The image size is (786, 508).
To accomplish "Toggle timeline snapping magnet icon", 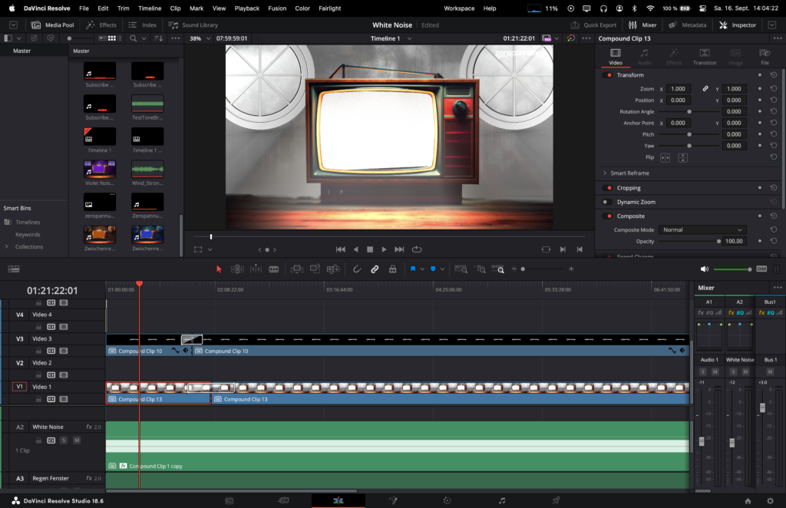I will 356,269.
